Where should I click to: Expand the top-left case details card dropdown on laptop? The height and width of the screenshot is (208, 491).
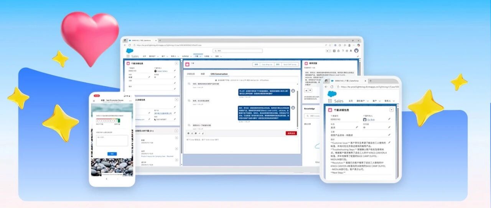pyautogui.click(x=176, y=63)
